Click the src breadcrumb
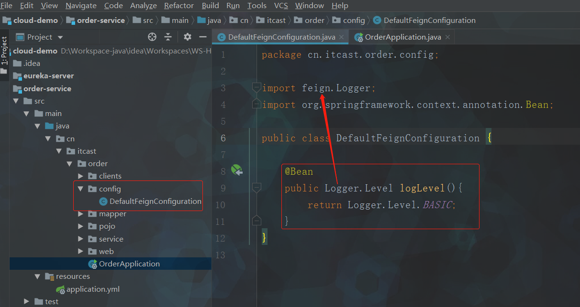580x307 pixels. [142, 20]
